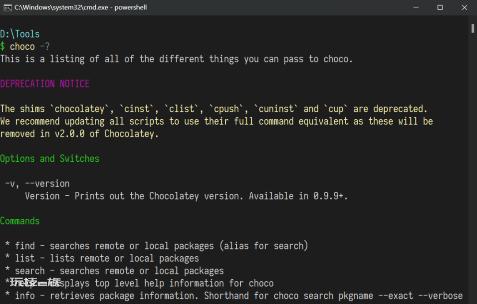Click the 'Options and Switches' heading
Viewport: 477px width, 304px height.
click(x=49, y=159)
